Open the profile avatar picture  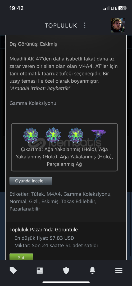point(118,25)
